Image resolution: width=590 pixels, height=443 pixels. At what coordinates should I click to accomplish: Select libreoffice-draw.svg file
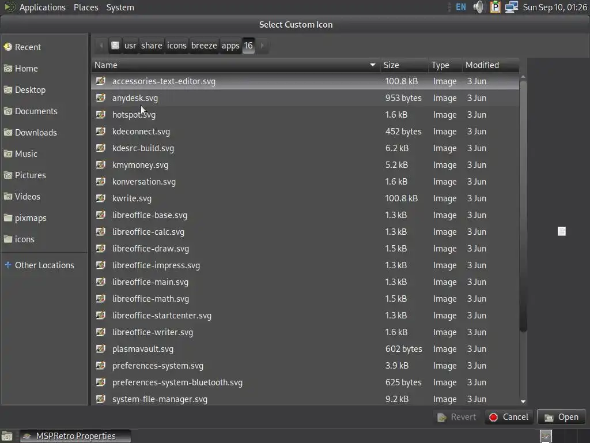point(305,249)
